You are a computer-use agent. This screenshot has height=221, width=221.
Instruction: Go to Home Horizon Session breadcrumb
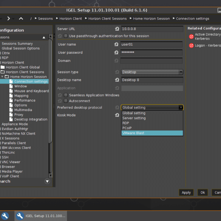[151, 19]
